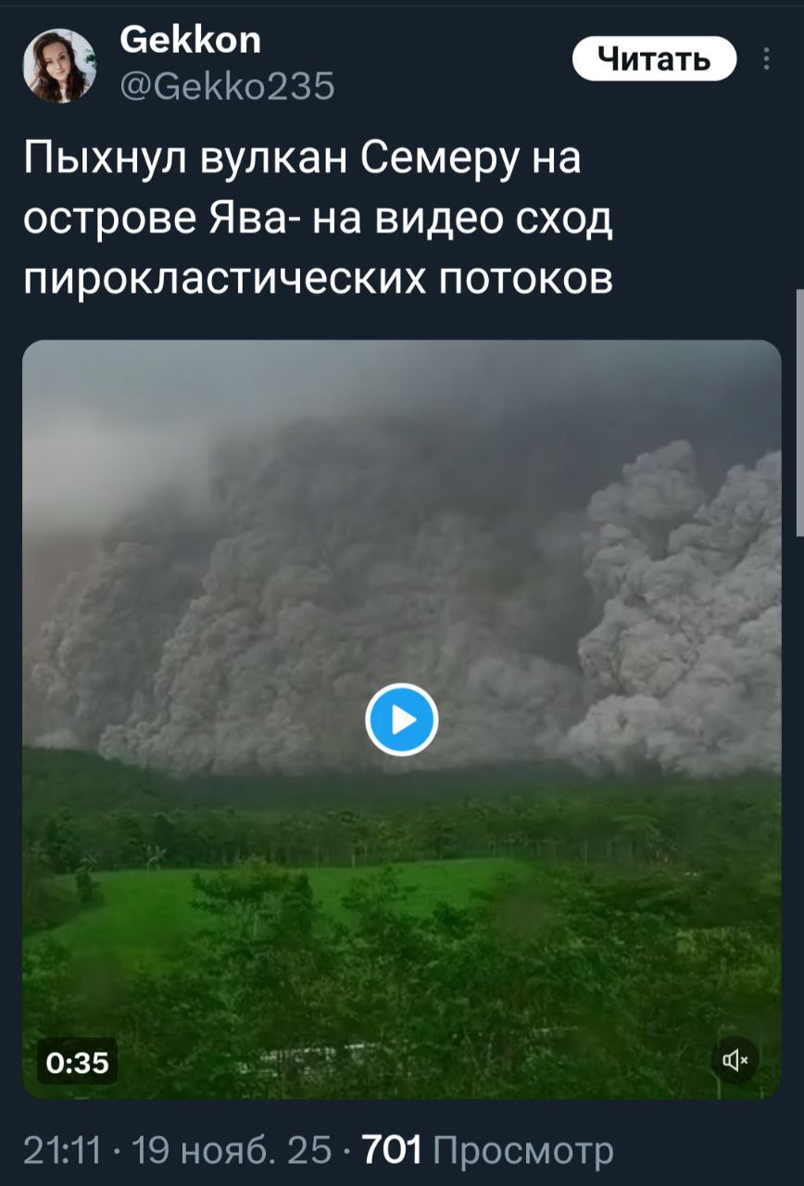
Task: Open Gekkon's profile picture
Action: [60, 64]
